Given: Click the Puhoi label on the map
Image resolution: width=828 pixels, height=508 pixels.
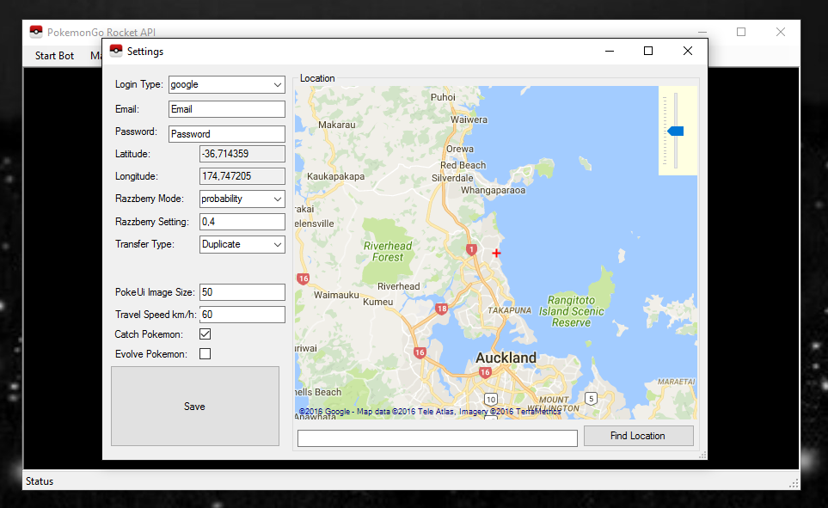Looking at the screenshot, I should coord(443,97).
